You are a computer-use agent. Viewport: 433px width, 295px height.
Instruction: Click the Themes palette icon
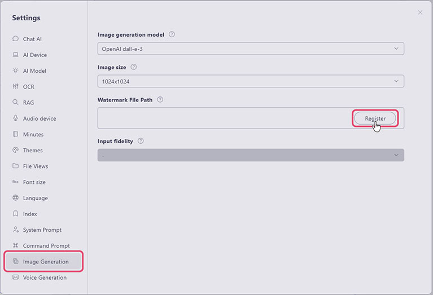[15, 150]
